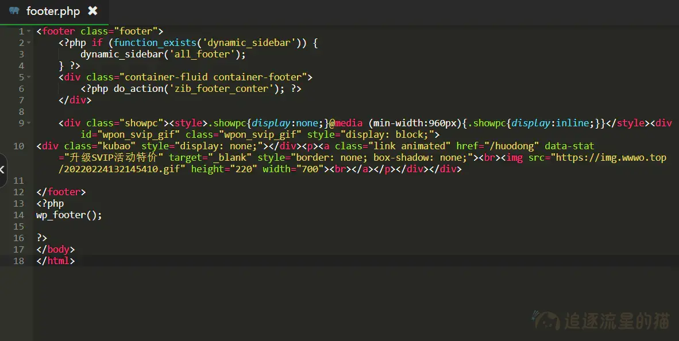Fold the PHP if block on line 2
Viewport: 679px width, 341px height.
pyautogui.click(x=29, y=43)
